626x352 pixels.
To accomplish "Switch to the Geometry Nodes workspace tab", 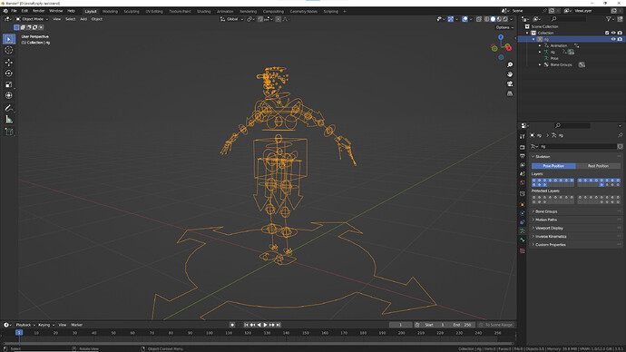I will pos(303,12).
